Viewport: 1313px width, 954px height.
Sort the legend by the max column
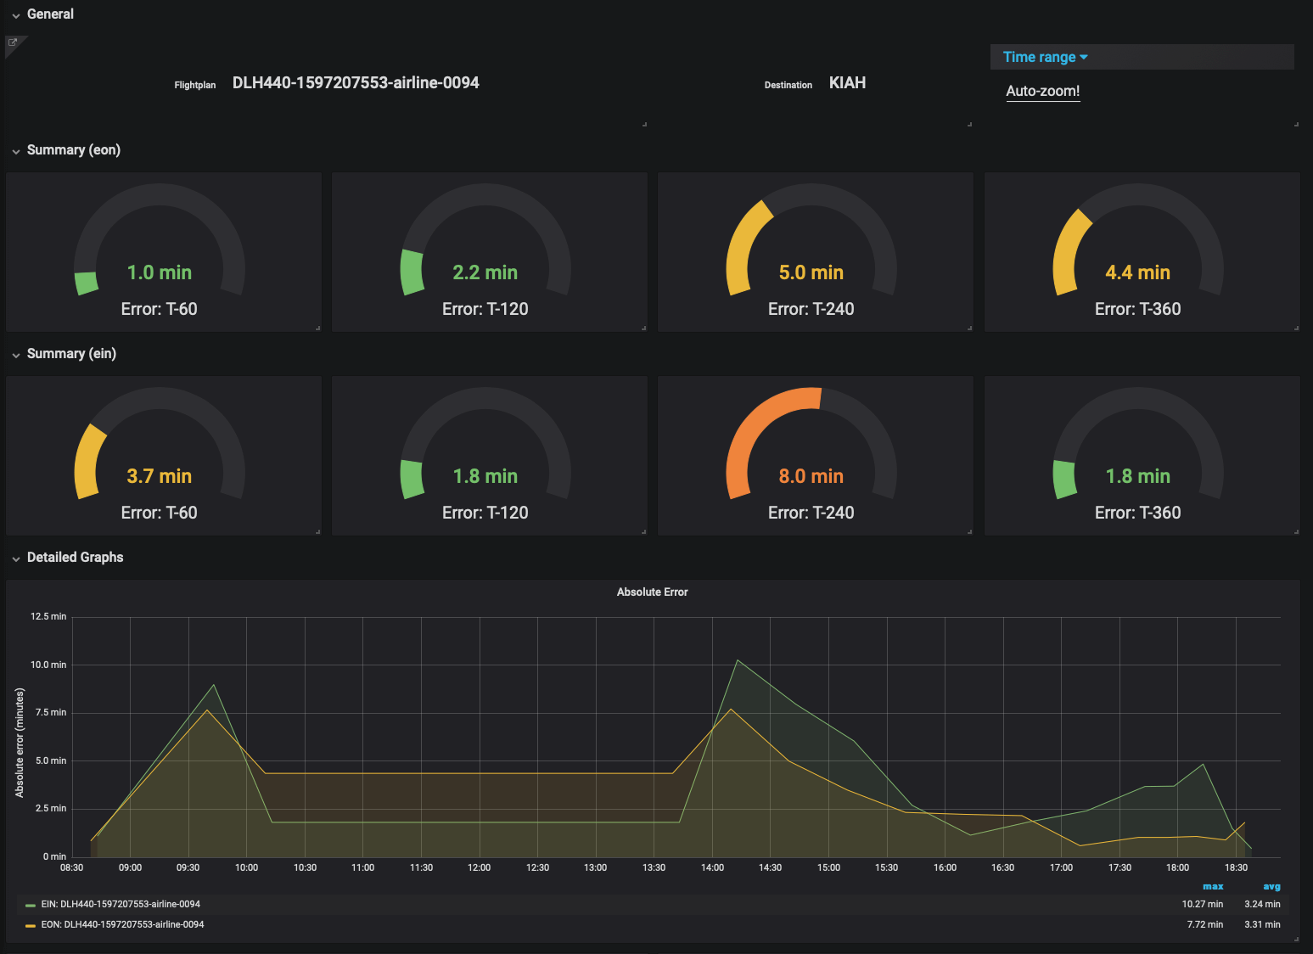point(1213,886)
